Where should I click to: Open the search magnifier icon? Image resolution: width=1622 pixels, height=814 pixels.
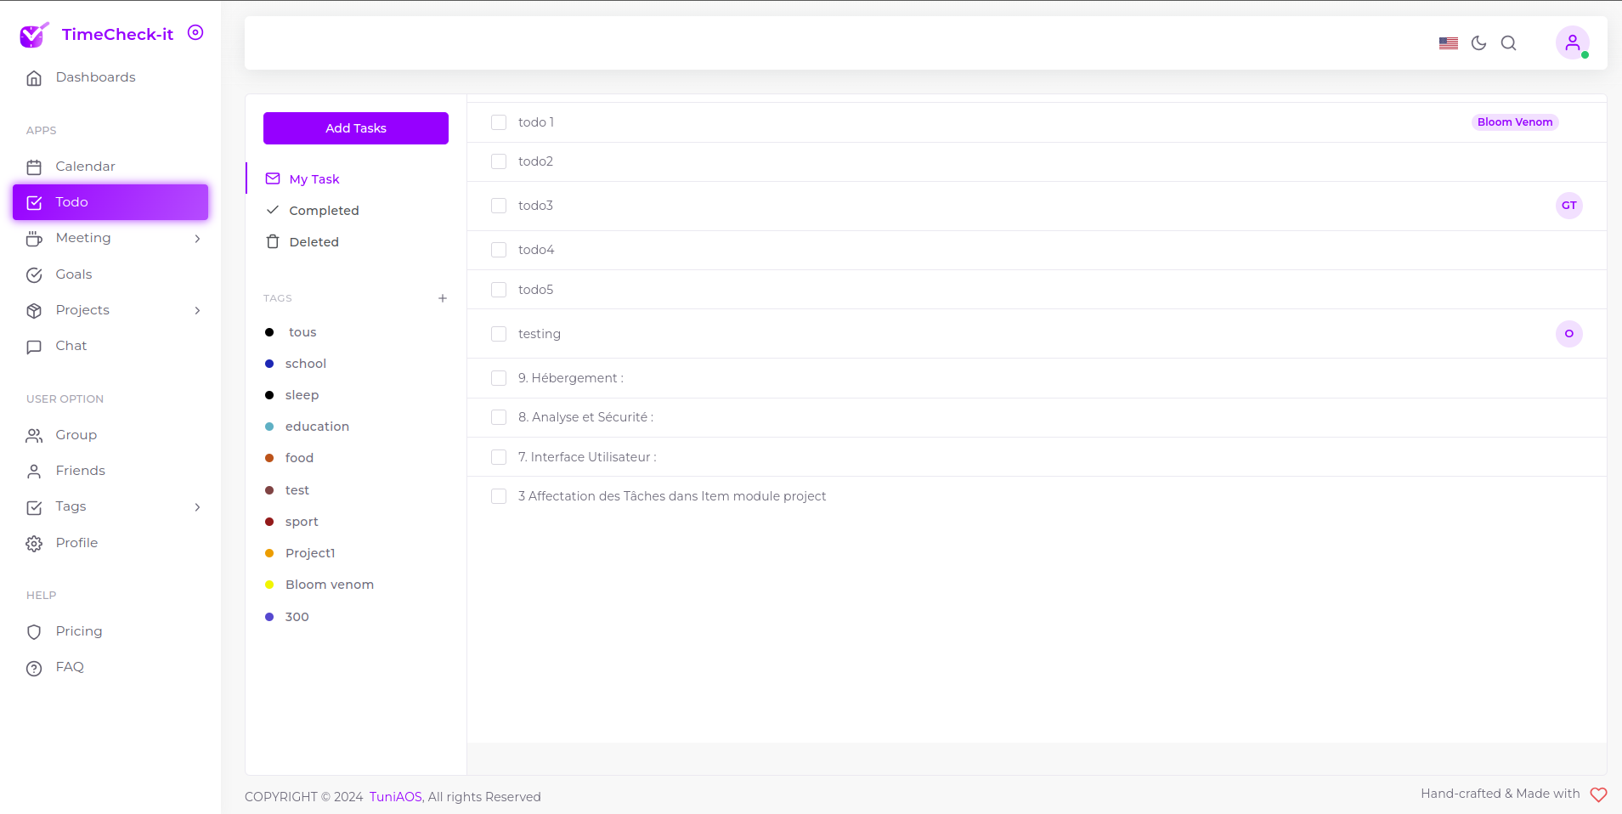tap(1509, 42)
